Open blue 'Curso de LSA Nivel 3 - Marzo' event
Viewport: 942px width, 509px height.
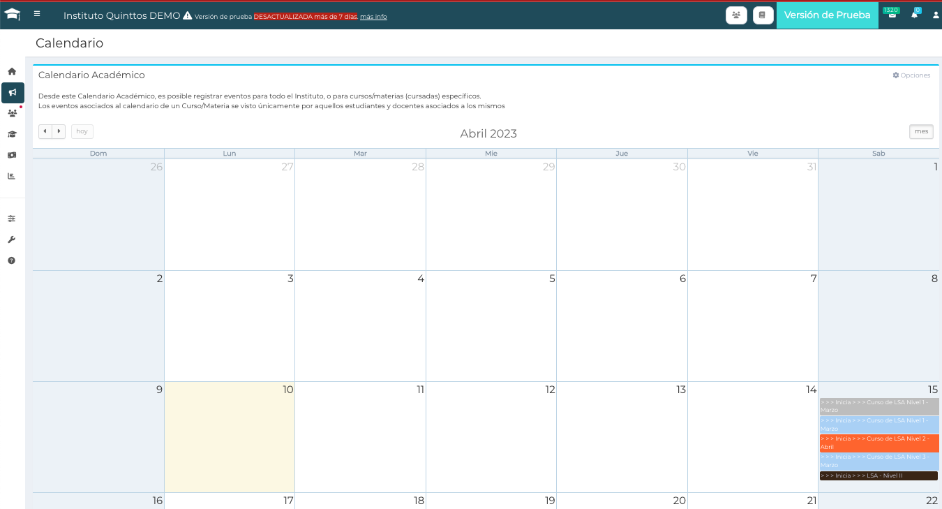(879, 461)
